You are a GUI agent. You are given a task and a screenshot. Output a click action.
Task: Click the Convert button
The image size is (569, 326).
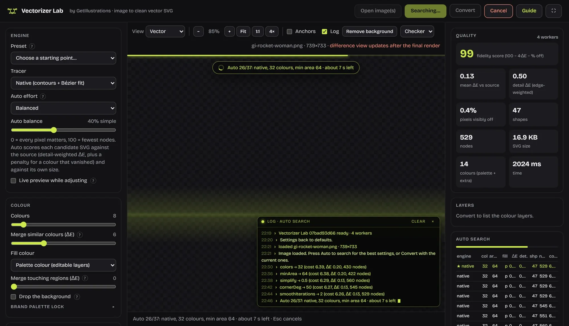point(465,11)
